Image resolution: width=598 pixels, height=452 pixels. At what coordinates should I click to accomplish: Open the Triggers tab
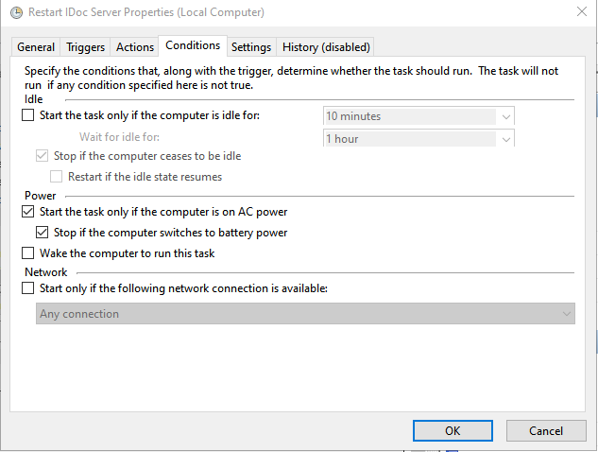coord(86,47)
